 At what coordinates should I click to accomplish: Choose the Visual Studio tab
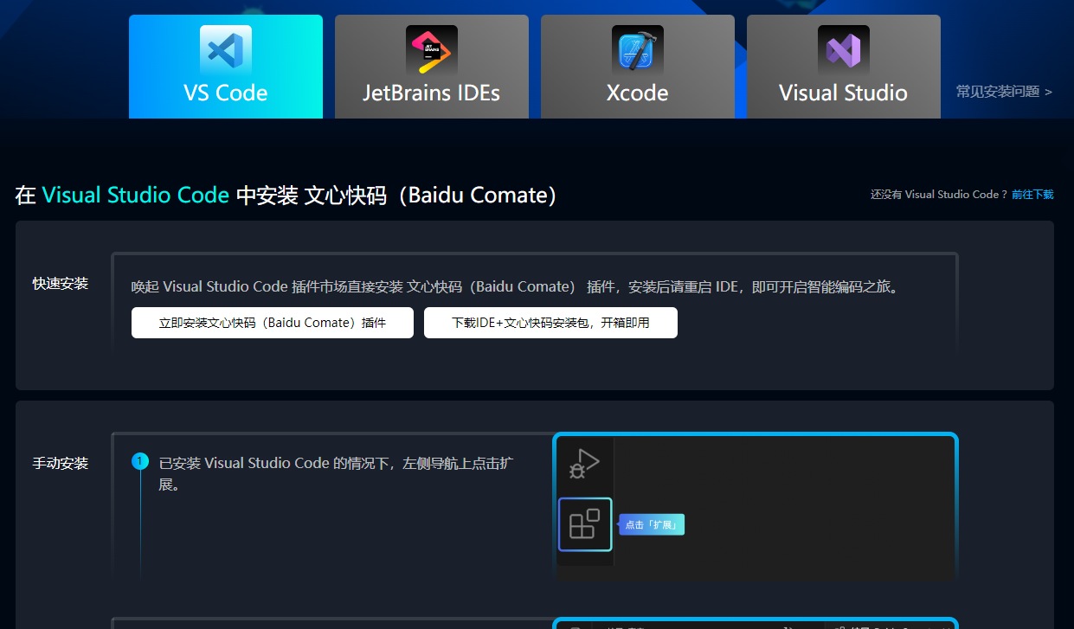[844, 67]
